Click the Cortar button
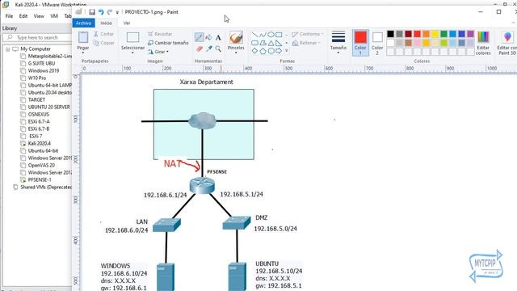This screenshot has height=291, width=517. coord(103,34)
